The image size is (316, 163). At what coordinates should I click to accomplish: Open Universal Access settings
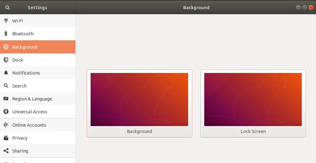coord(38,112)
